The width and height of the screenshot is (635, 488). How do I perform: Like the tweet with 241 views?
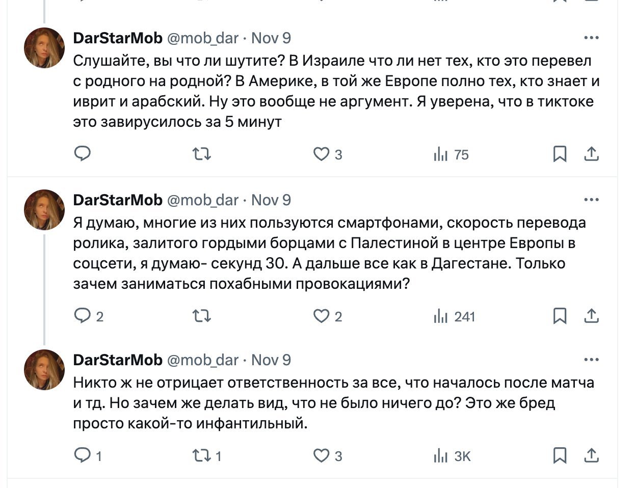pos(322,316)
